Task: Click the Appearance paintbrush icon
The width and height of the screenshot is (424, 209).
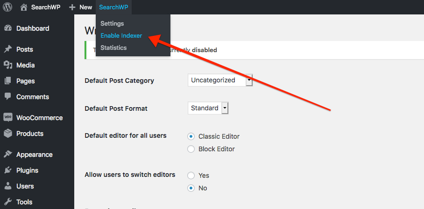Action: (x=8, y=155)
